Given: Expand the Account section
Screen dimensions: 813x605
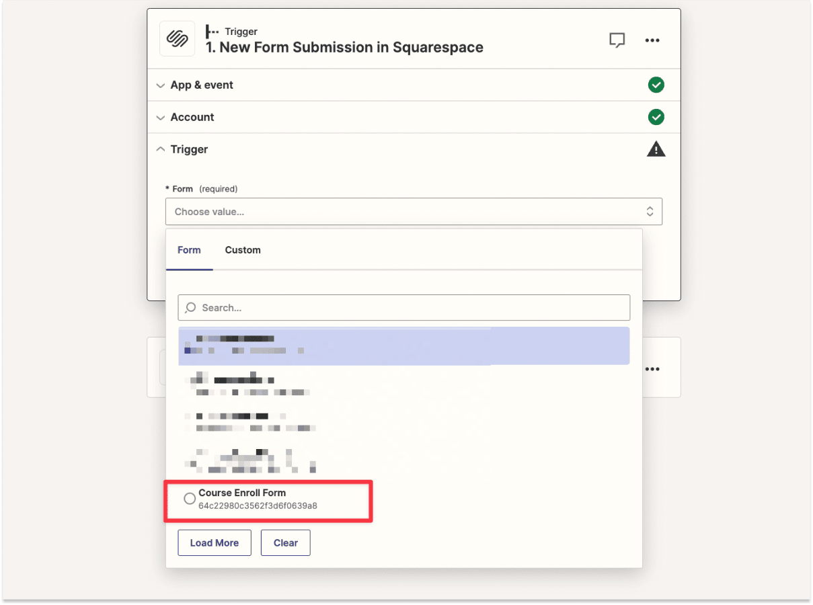Looking at the screenshot, I should (161, 117).
